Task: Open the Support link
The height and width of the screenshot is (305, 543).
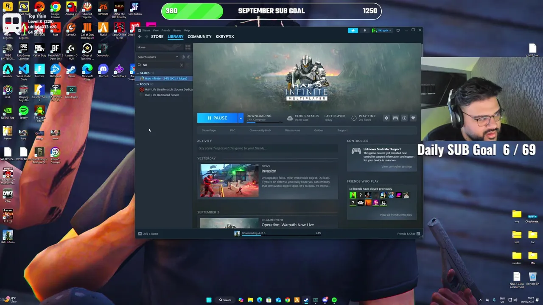Action: 342,130
